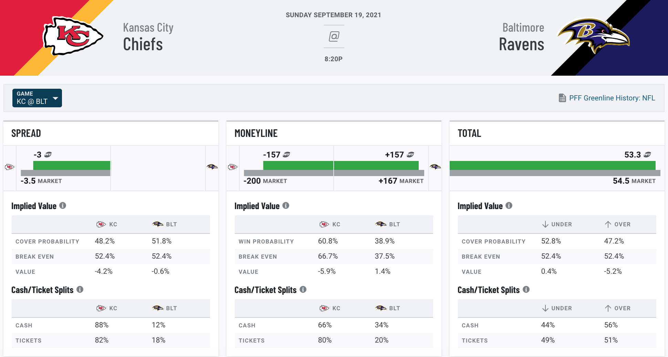Click the PFF football icon beside -3 spread
Screen dimensions: 668x357
[48, 155]
